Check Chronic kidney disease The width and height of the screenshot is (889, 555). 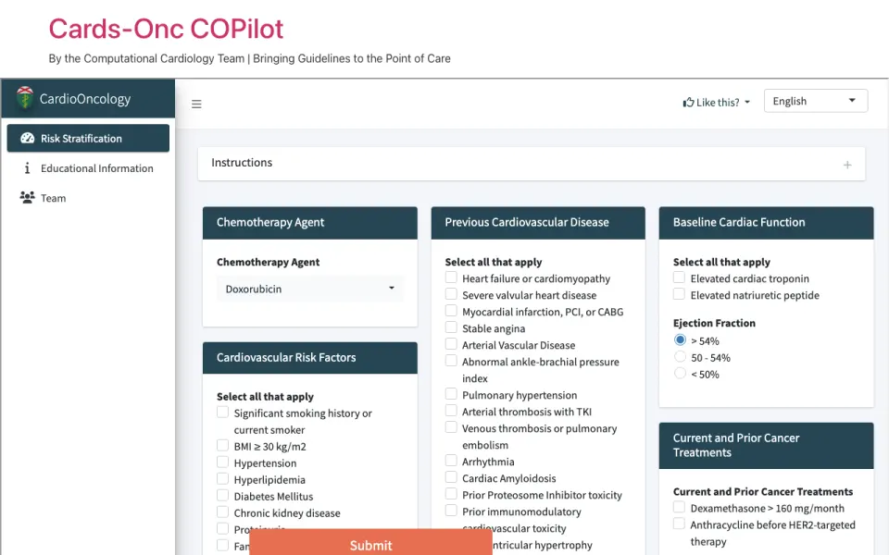click(x=223, y=512)
